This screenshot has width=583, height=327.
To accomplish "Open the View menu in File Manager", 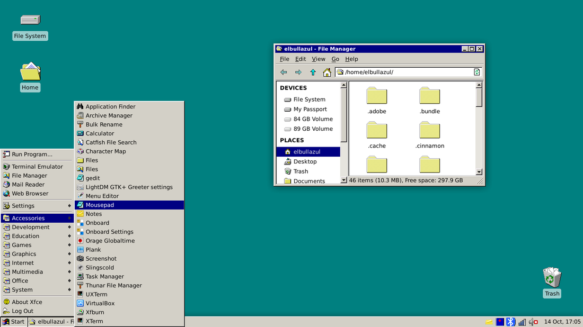I will [x=318, y=59].
